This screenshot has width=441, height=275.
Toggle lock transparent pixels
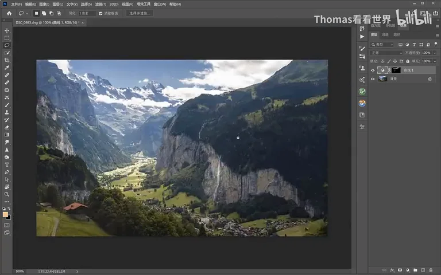382,61
